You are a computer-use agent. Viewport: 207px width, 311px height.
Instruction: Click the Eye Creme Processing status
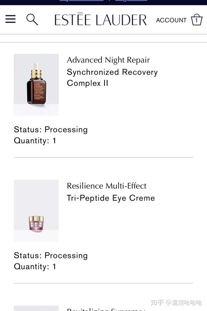point(51,255)
